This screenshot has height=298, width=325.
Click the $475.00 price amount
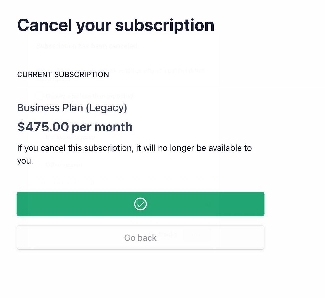(43, 127)
